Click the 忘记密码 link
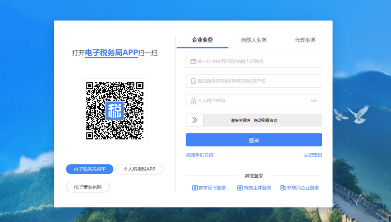This screenshot has width=391, height=222. (x=313, y=155)
